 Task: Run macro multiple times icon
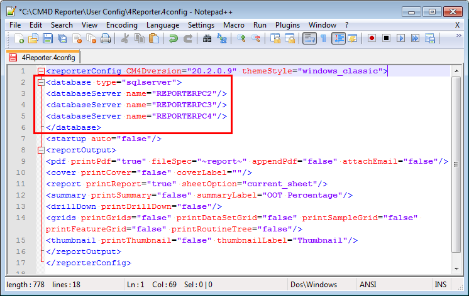tap(415, 38)
